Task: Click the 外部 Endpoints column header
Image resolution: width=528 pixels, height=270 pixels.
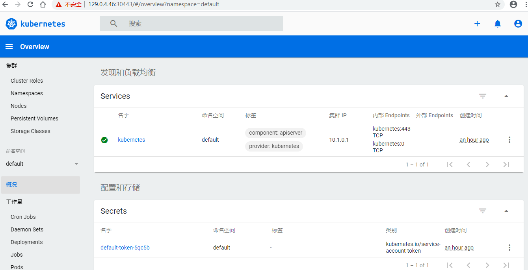Action: click(x=435, y=115)
